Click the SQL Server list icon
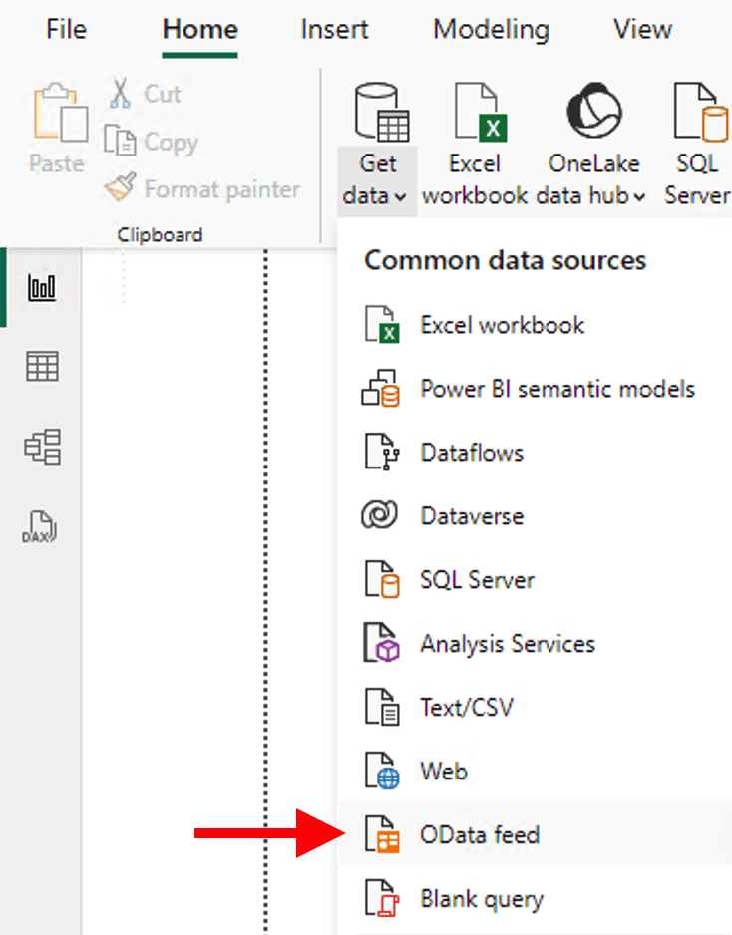The width and height of the screenshot is (732, 935). tap(382, 579)
